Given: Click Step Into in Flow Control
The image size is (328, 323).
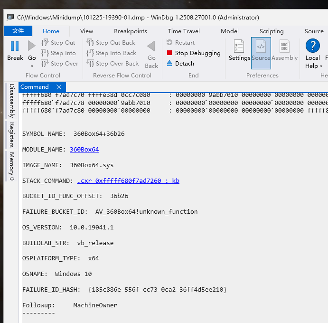Looking at the screenshot, I should (x=58, y=53).
